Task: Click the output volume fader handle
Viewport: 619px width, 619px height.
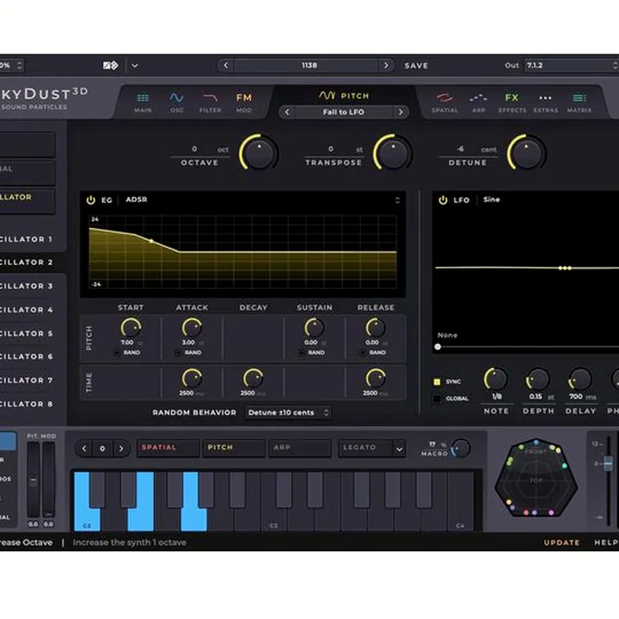Action: pyautogui.click(x=608, y=463)
